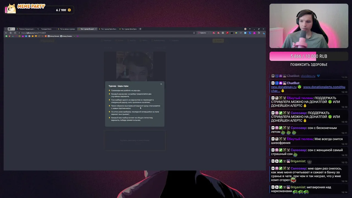Click the 6 / 100 coin counter
This screenshot has width=352, height=198.
point(64,10)
